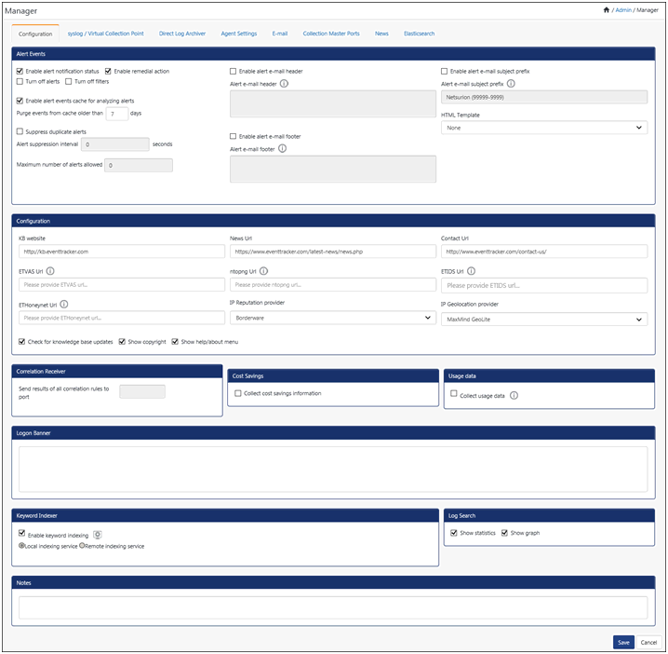Toggle Enable alert events cache checkbox

(20, 101)
